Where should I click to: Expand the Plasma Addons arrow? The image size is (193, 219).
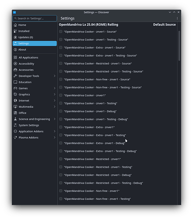(x=55, y=138)
